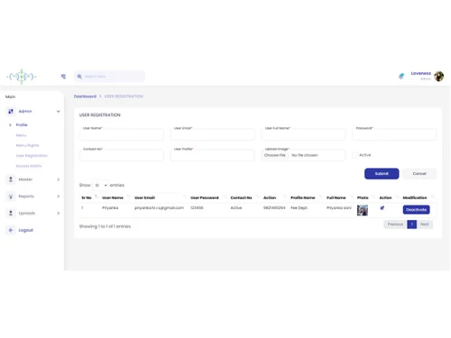This screenshot has width=451, height=338.
Task: Click Choose File upload button
Action: 275,155
